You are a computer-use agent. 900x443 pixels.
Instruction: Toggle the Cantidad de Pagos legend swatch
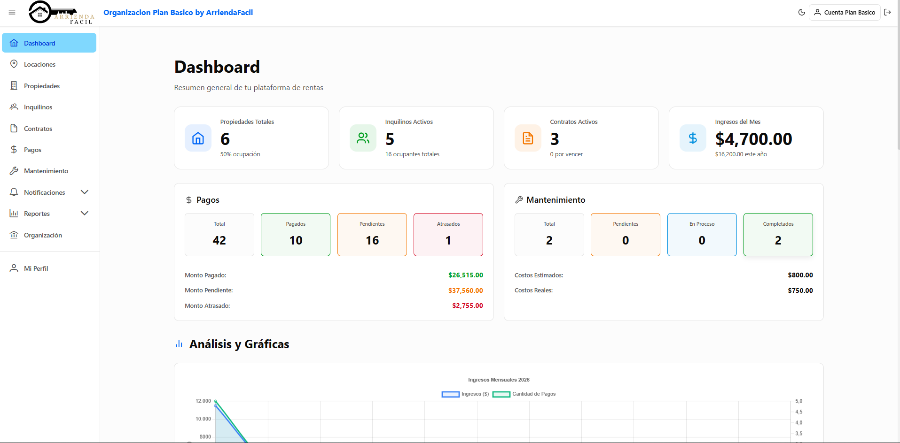(x=501, y=394)
